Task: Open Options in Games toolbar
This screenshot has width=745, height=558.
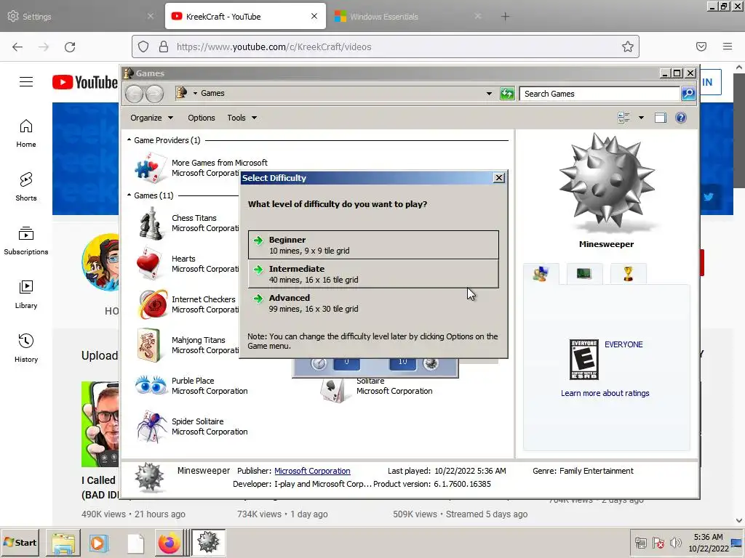Action: click(202, 118)
